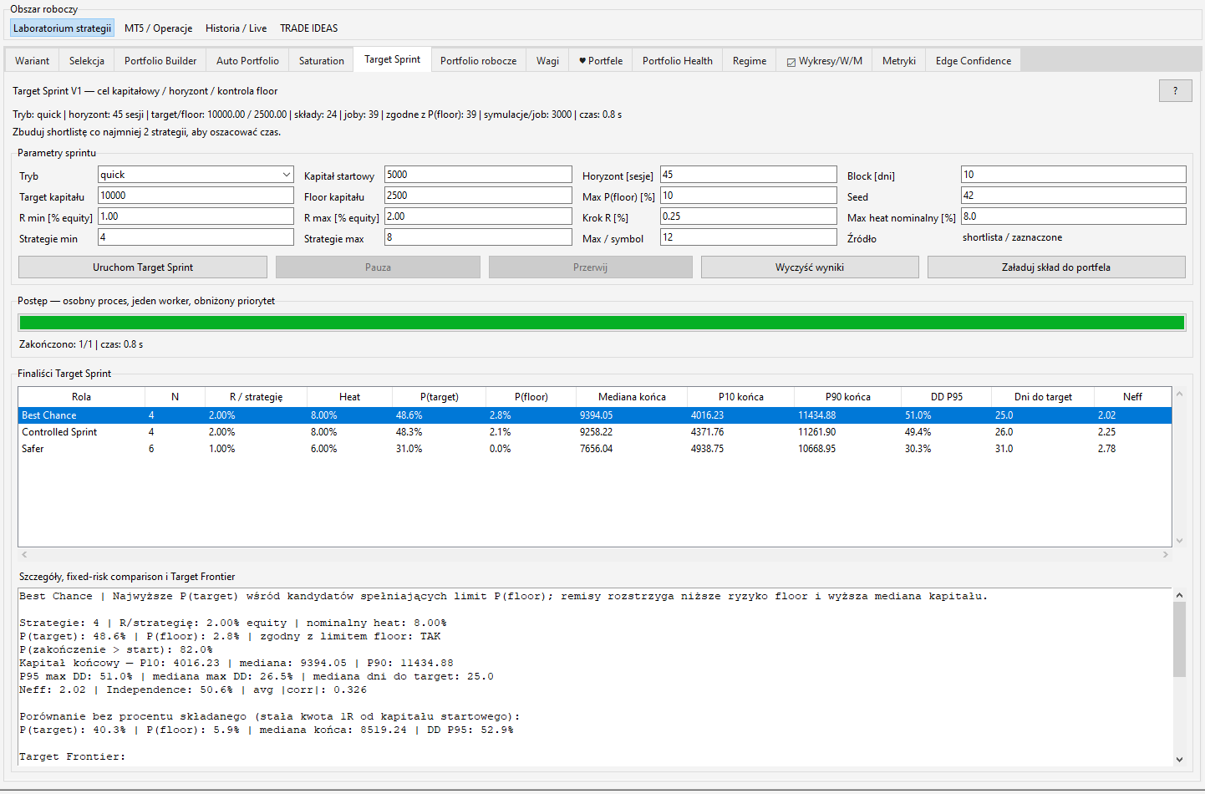The width and height of the screenshot is (1205, 794).
Task: Select the Auto Portfolio tab
Action: tap(247, 61)
